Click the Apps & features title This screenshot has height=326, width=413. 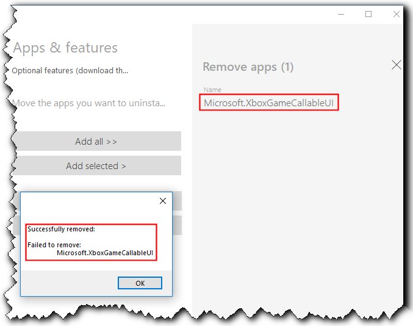coord(65,48)
